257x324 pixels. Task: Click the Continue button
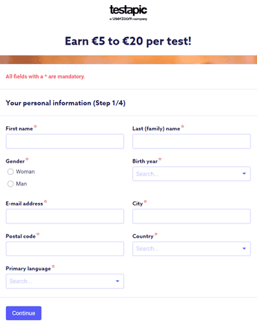(x=23, y=313)
